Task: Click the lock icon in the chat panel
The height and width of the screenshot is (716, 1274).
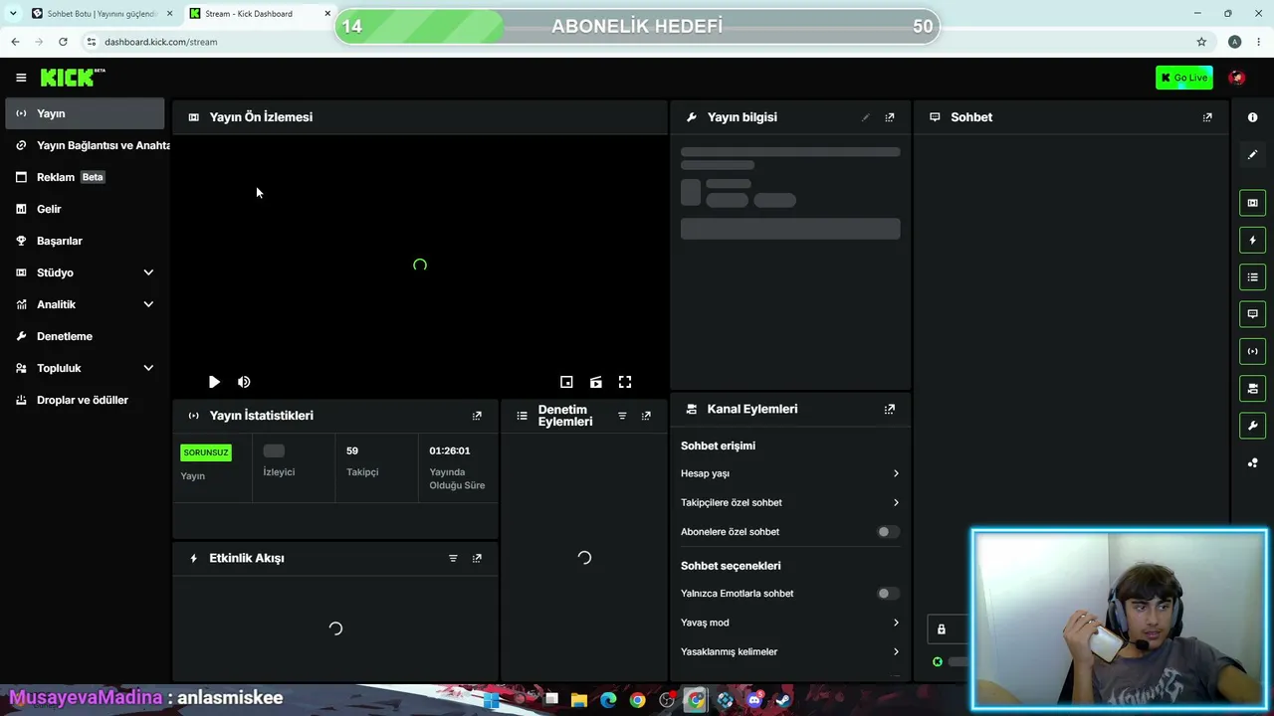Action: click(x=941, y=628)
